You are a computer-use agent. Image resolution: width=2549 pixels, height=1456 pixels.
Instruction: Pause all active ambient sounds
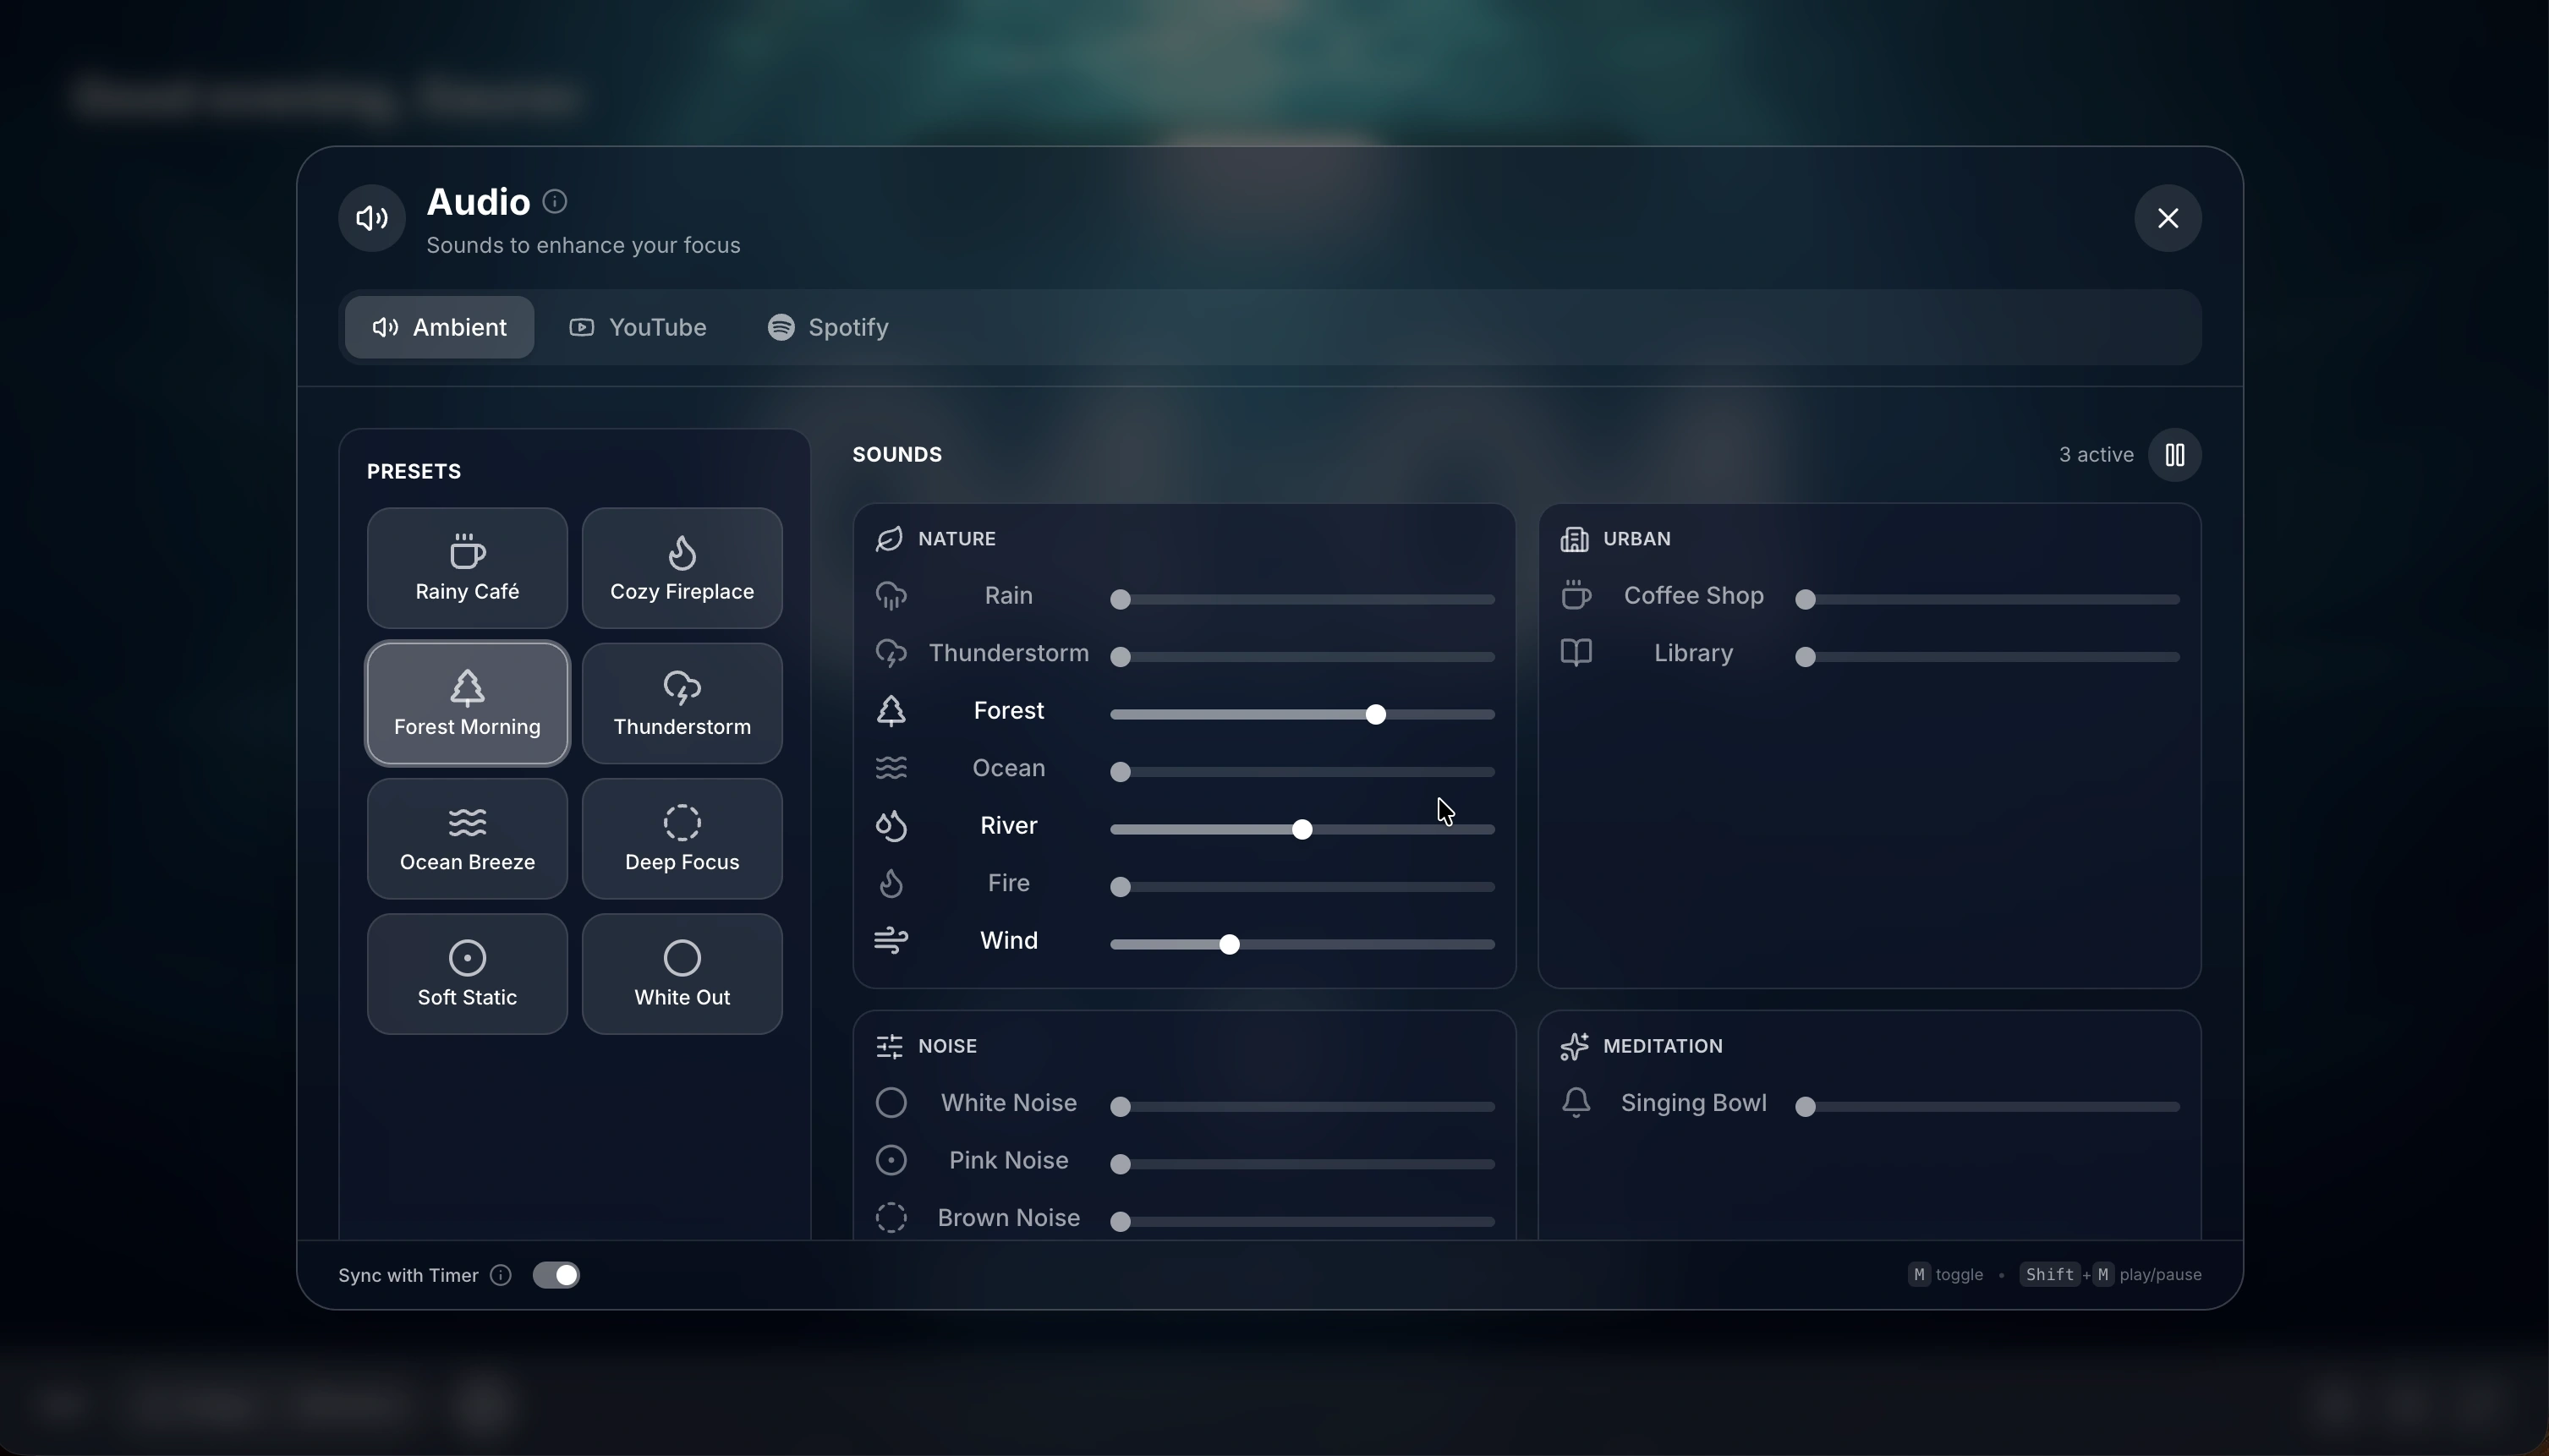pos(2174,455)
